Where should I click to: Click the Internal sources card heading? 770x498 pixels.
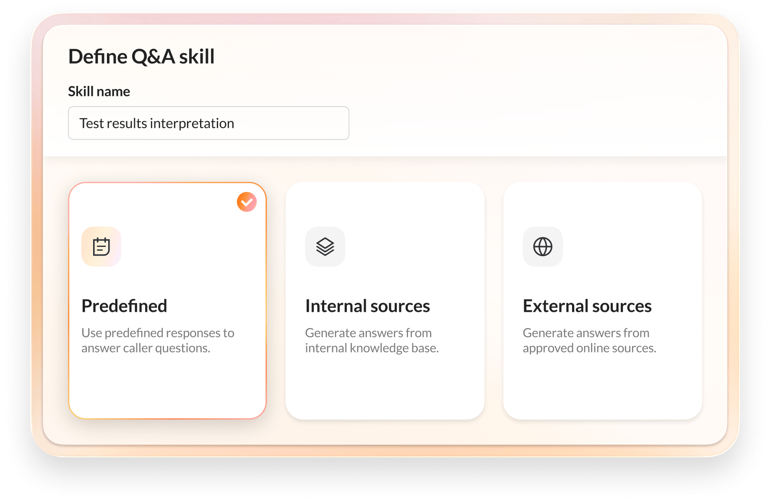(x=368, y=306)
